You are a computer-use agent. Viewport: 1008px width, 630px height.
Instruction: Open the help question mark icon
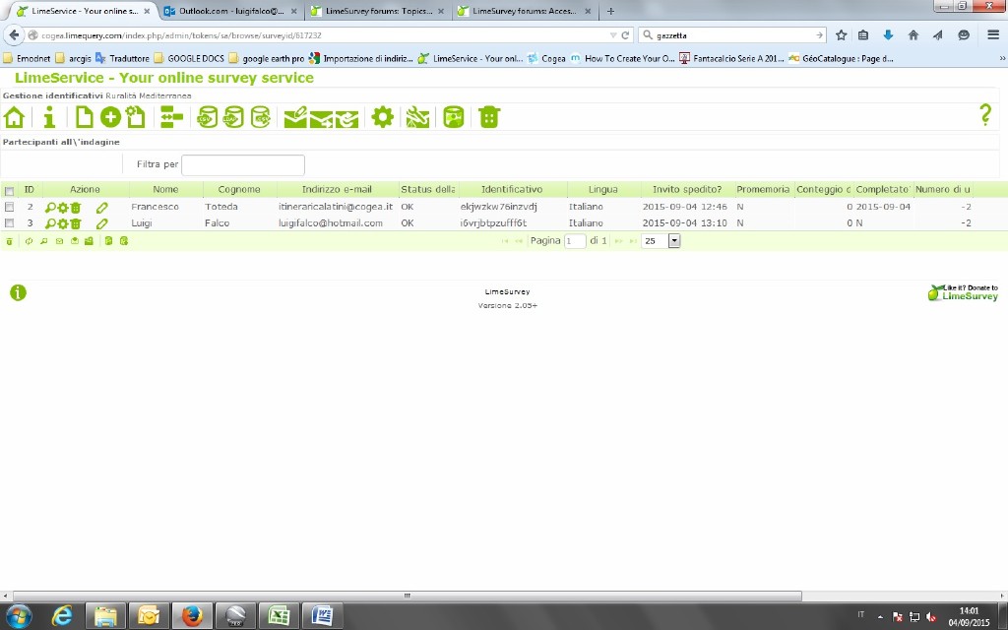[x=985, y=115]
